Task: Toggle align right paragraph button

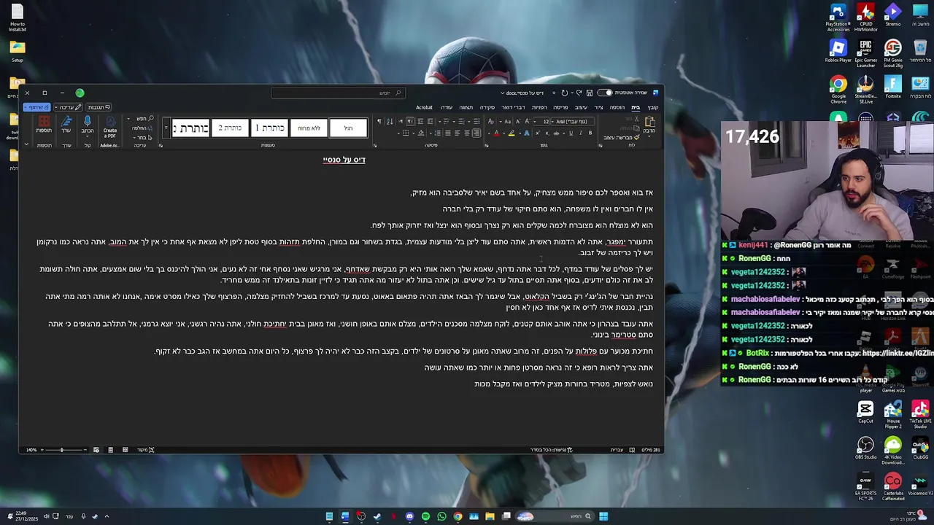Action: pos(476,133)
